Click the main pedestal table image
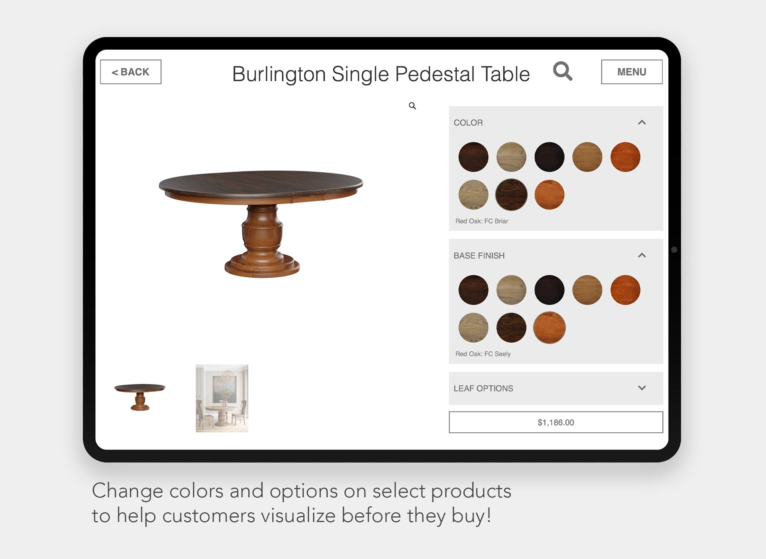Screen dimensions: 766x559 pyautogui.click(x=261, y=224)
